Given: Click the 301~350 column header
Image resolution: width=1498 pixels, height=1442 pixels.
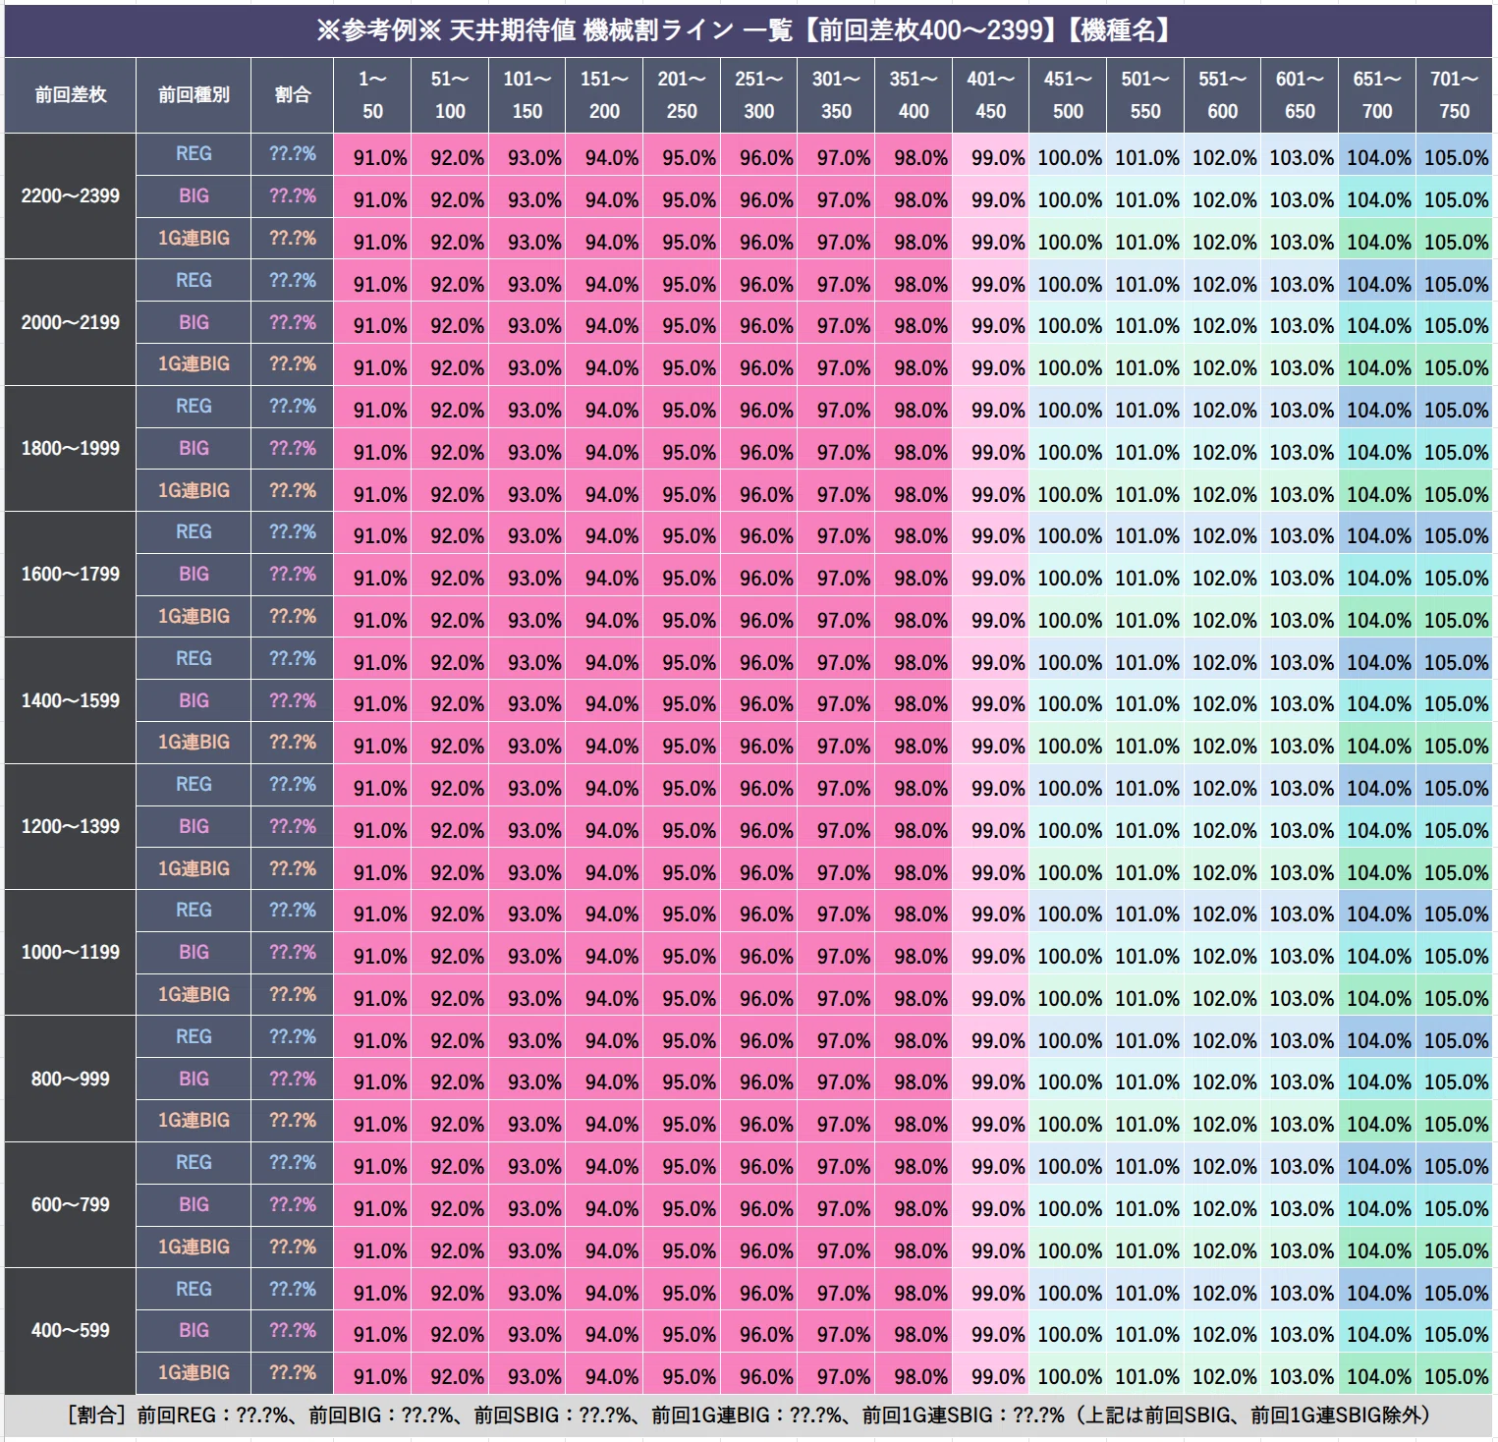Looking at the screenshot, I should tap(836, 95).
